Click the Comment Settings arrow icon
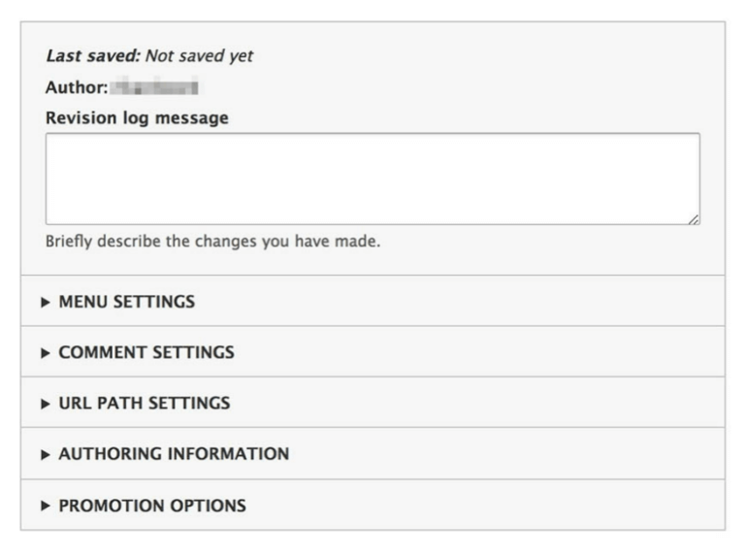 [x=46, y=352]
